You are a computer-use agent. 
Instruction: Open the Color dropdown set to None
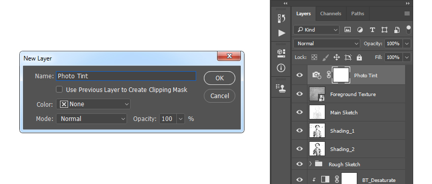[93, 104]
